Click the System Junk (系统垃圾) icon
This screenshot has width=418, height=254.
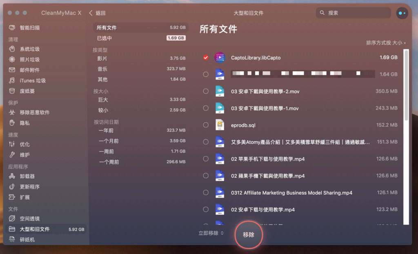12,49
